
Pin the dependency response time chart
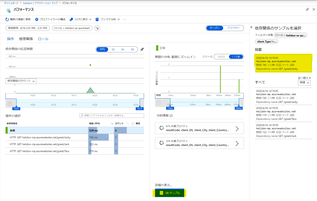[x=142, y=49]
